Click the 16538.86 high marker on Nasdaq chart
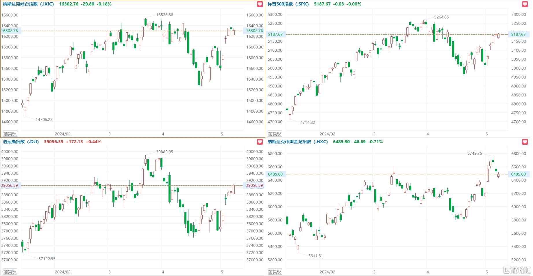The height and width of the screenshot is (276, 533). [x=164, y=15]
